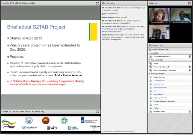Click the presenter icon beside Norman Muchori, VEI

150,67
